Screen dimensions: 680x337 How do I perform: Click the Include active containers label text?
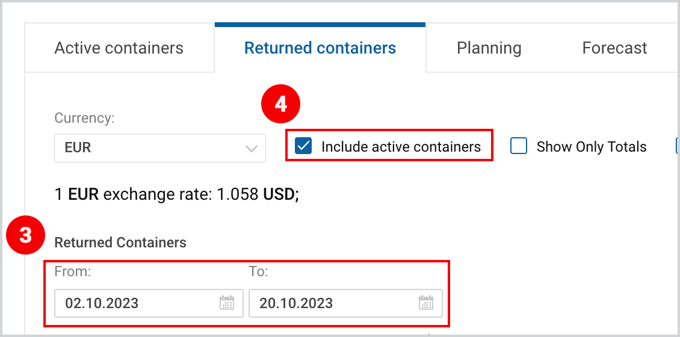tap(401, 147)
